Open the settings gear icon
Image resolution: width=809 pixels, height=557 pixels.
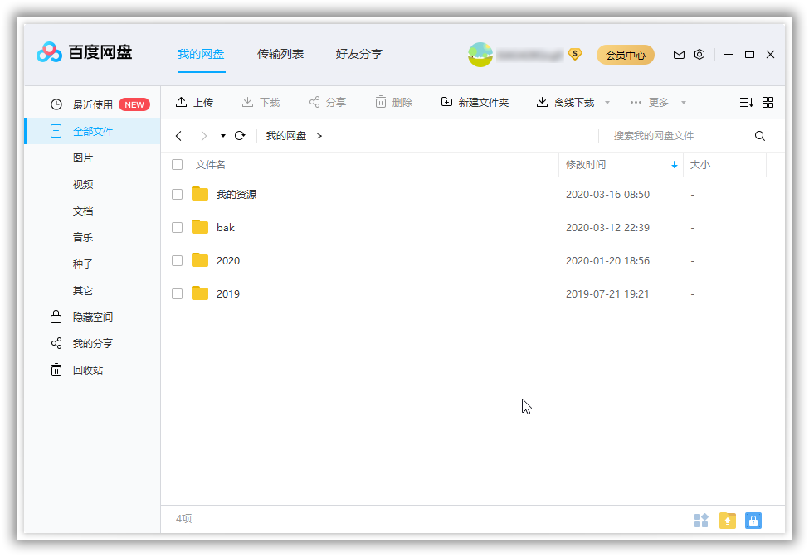pyautogui.click(x=699, y=54)
